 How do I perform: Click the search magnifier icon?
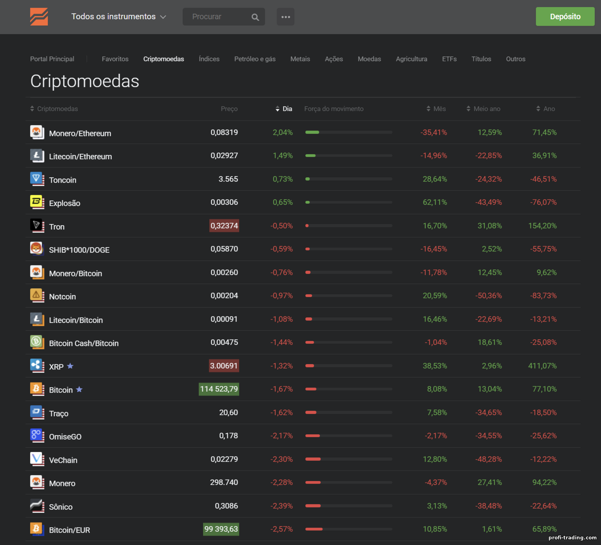tap(255, 17)
